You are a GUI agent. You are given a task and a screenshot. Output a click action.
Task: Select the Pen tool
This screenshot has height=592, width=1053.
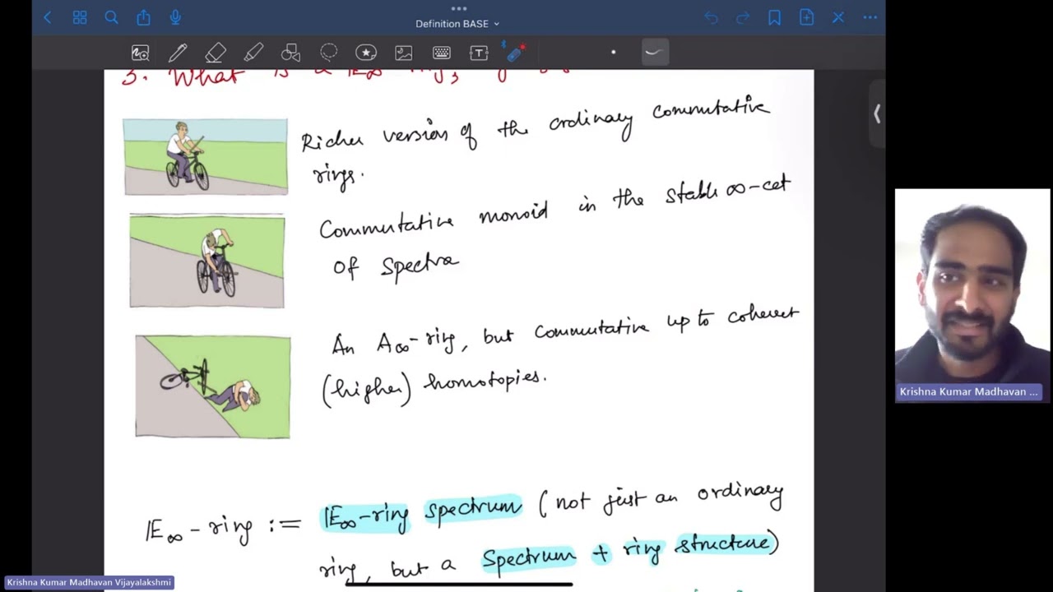click(x=178, y=53)
